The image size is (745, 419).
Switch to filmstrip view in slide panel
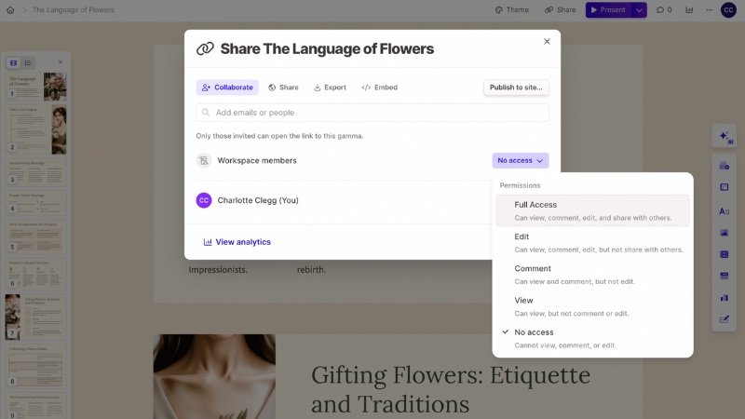[13, 62]
